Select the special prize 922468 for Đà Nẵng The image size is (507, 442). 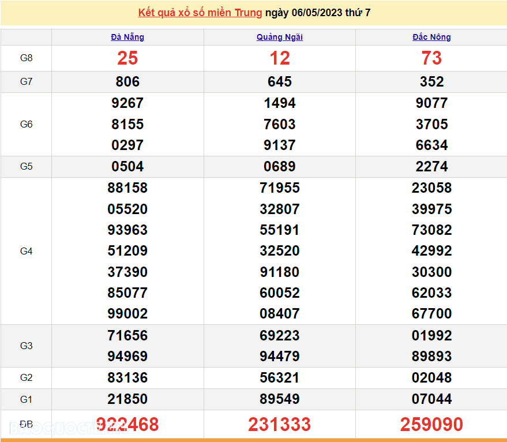pyautogui.click(x=127, y=424)
